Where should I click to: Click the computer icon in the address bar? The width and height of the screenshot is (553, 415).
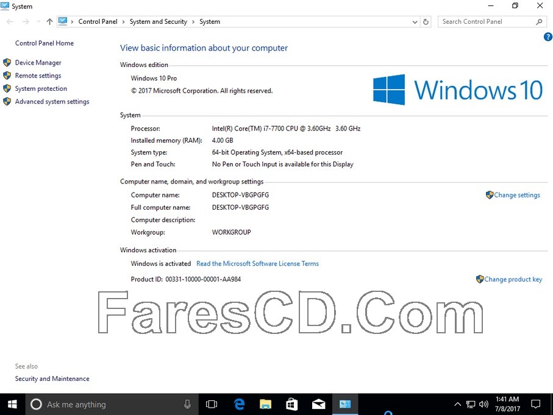(63, 21)
